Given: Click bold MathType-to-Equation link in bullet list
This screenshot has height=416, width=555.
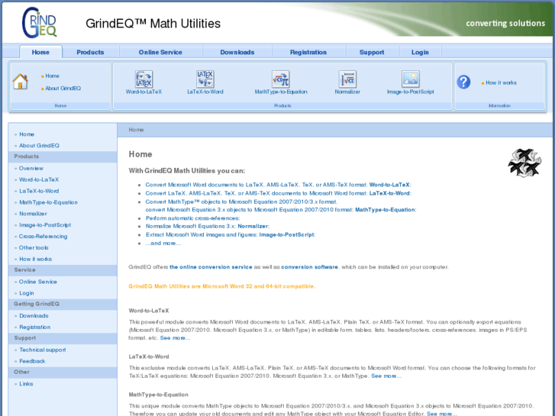Looking at the screenshot, I should pyautogui.click(x=385, y=210).
